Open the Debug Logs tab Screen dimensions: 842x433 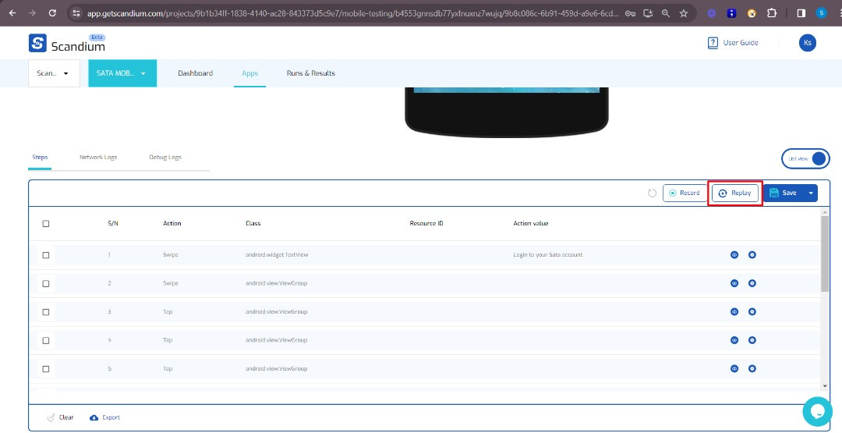[165, 158]
